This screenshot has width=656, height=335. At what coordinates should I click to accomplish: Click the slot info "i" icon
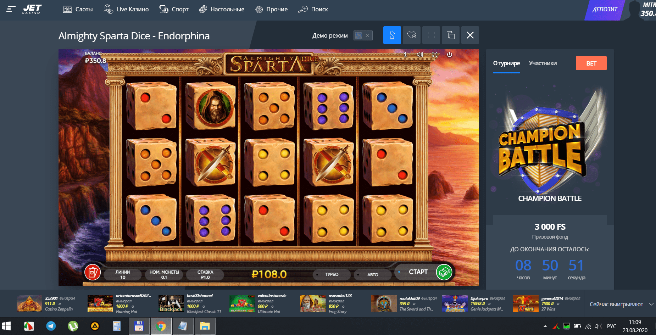[x=406, y=55]
